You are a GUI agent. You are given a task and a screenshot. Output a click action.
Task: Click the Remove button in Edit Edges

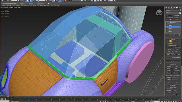[169, 66]
